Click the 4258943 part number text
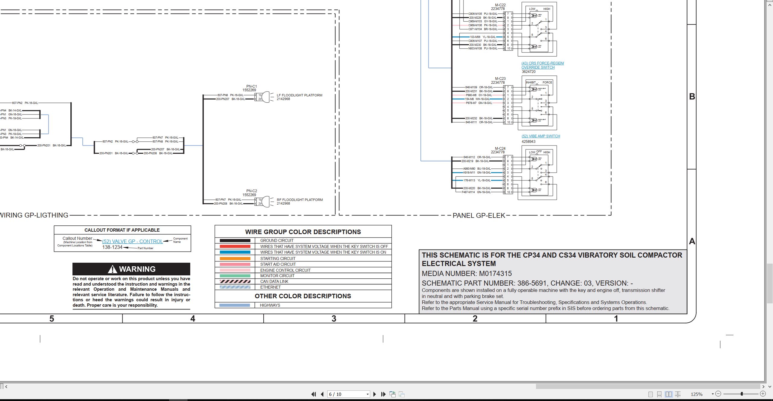 (528, 142)
